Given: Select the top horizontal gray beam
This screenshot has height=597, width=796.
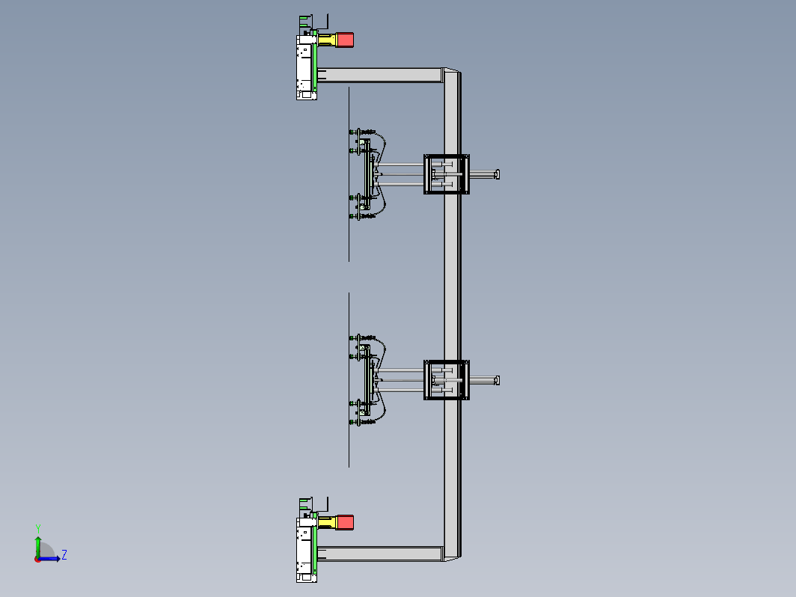Looking at the screenshot, I should [x=380, y=75].
